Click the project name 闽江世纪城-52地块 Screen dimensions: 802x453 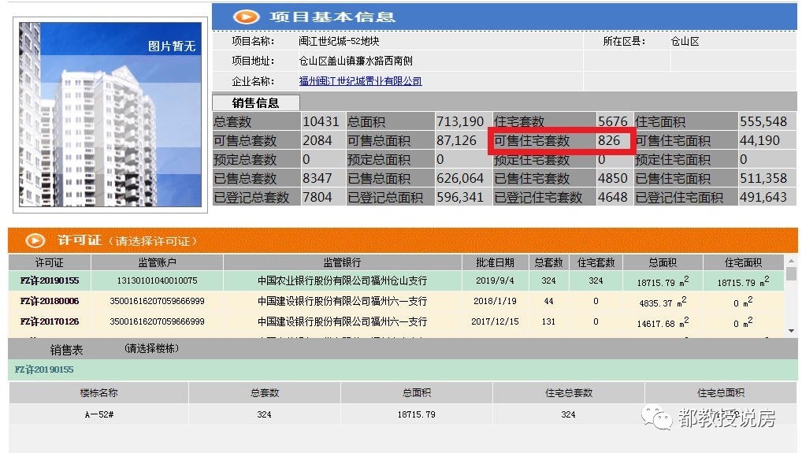339,42
